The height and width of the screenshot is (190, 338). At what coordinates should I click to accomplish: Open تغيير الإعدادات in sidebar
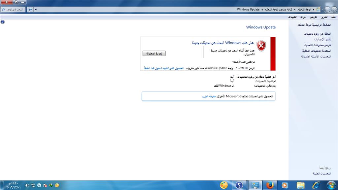click(x=322, y=39)
